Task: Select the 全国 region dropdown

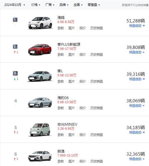Action: 78,5
